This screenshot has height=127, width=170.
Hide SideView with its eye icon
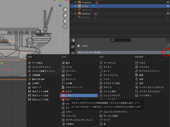(168, 13)
